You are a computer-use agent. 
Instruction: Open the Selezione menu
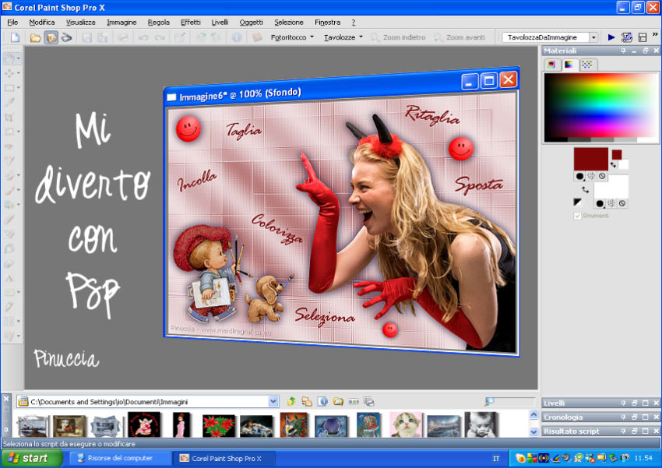pyautogui.click(x=289, y=23)
